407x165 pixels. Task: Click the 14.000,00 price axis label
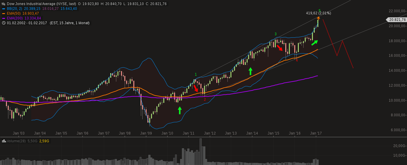click(x=397, y=71)
